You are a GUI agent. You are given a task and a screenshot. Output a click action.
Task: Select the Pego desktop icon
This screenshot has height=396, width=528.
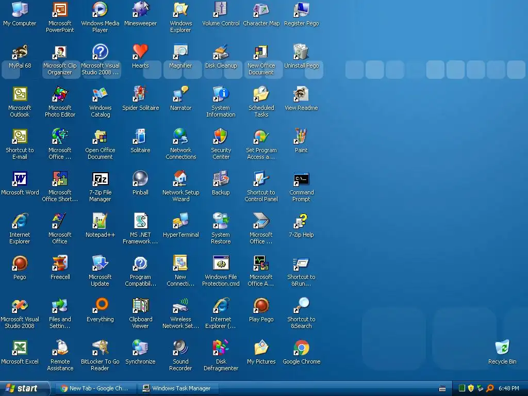pos(20,263)
